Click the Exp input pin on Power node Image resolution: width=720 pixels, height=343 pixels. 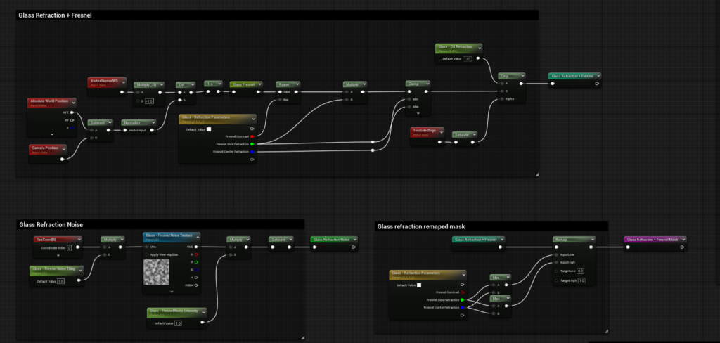(x=279, y=100)
